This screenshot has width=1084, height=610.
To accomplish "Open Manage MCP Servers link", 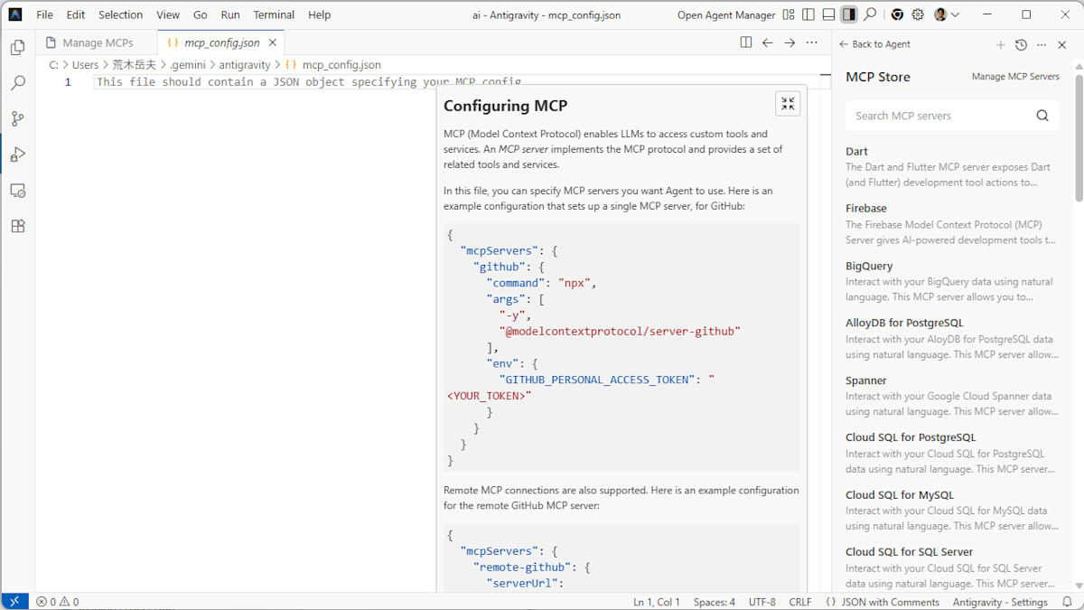I will point(1015,77).
